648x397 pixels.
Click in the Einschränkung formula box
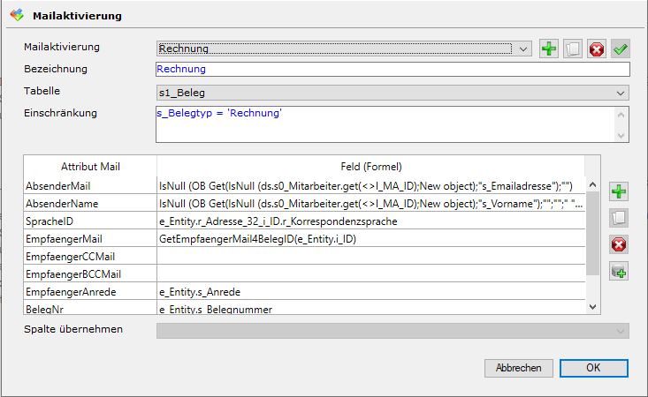coord(385,124)
